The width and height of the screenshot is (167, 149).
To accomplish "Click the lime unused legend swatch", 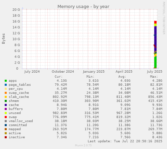I will coord(6,113).
